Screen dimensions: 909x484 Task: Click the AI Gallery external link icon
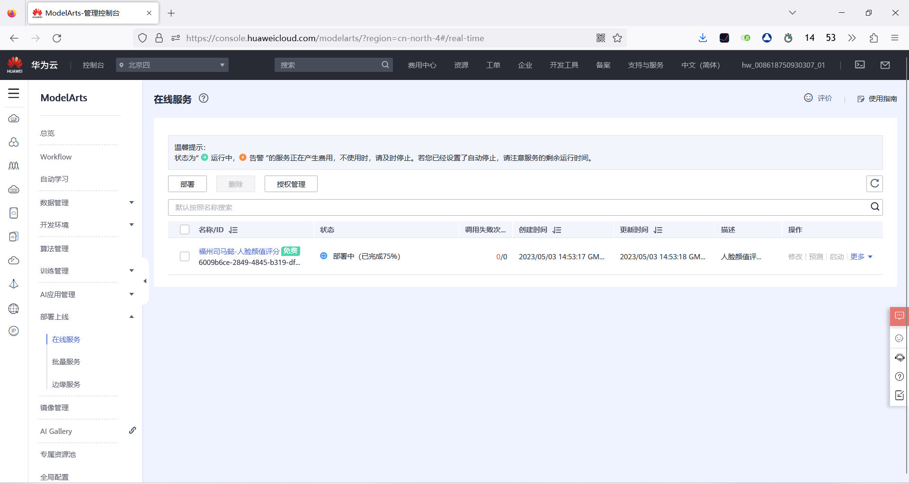133,431
